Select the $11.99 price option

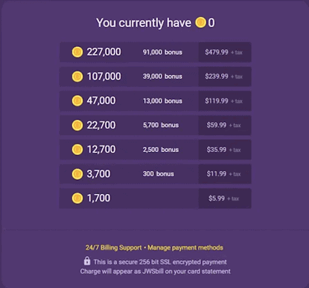coord(225,174)
